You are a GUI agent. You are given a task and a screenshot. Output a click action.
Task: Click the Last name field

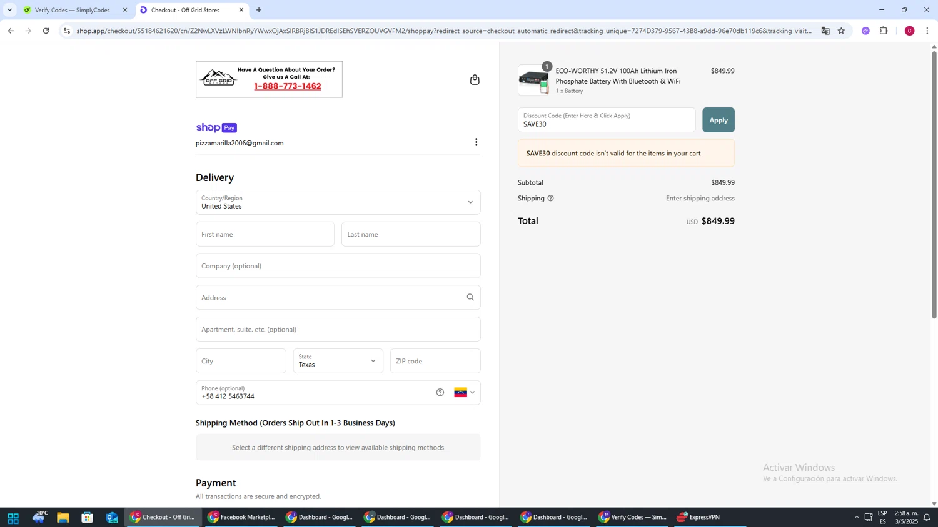point(411,234)
